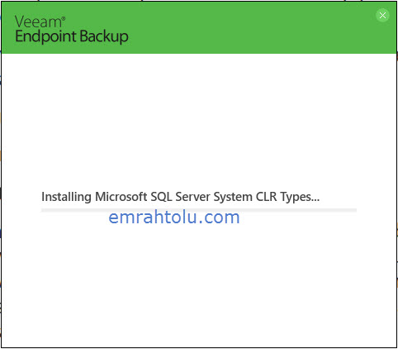This screenshot has height=349, width=398.
Task: Click the word Microsoft in the status line
Action: click(121, 197)
